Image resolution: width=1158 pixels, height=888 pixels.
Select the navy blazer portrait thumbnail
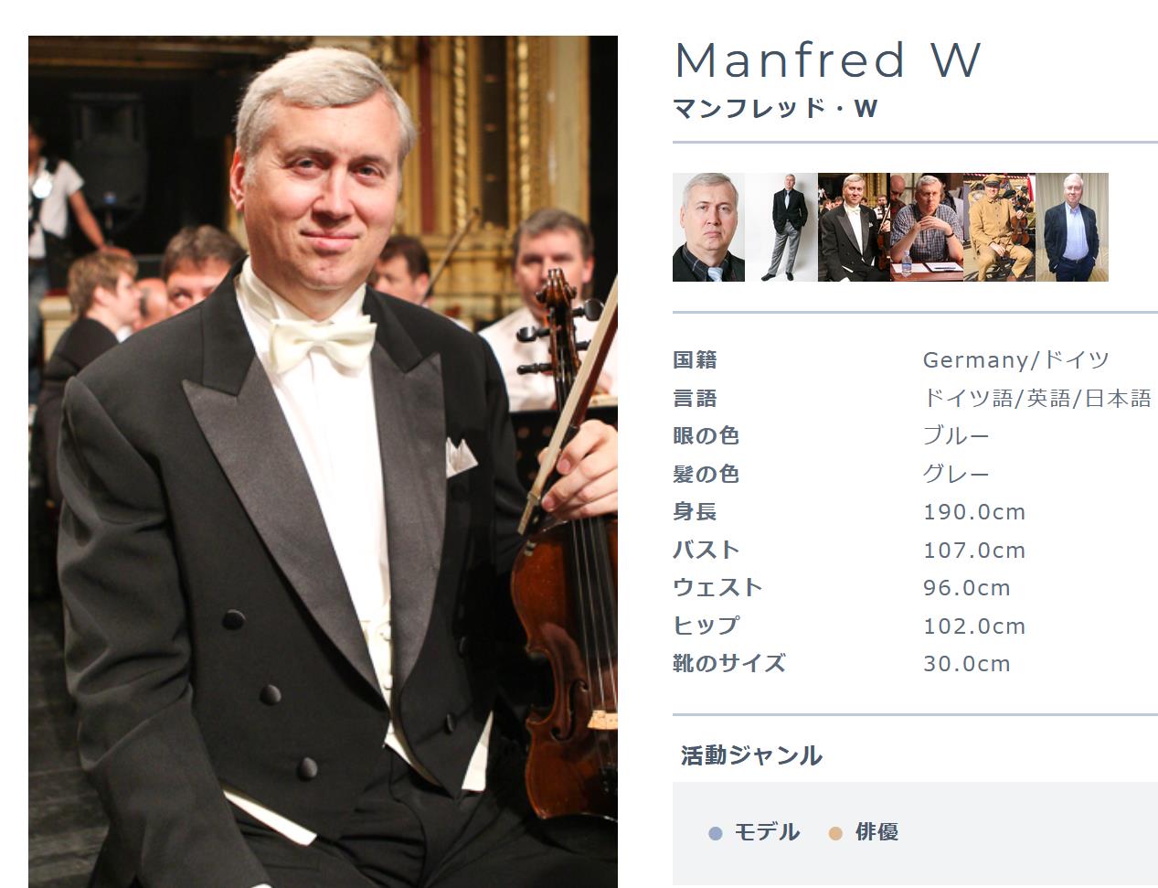pyautogui.click(x=1072, y=227)
